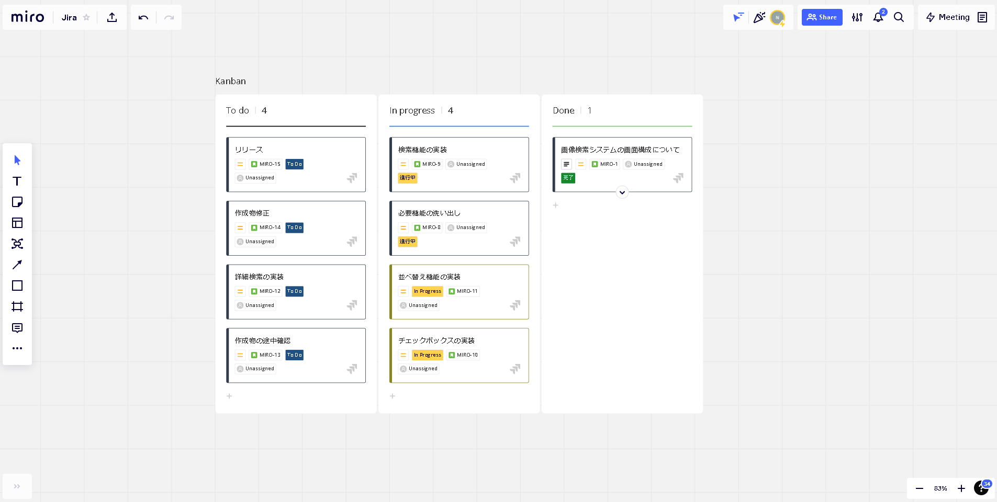Image resolution: width=997 pixels, height=502 pixels.
Task: Open the notifications bell
Action: point(878,17)
